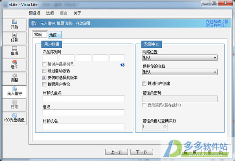Open the 语言 menu
The width and height of the screenshot is (235, 161).
63,13
